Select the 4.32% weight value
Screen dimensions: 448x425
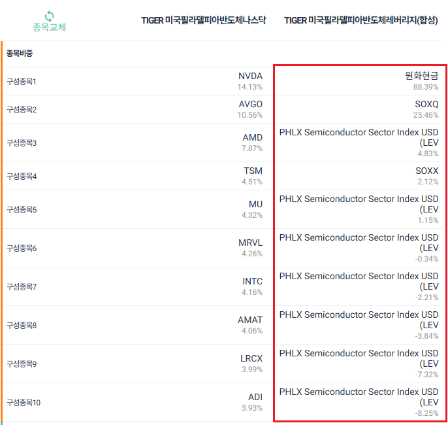click(251, 215)
